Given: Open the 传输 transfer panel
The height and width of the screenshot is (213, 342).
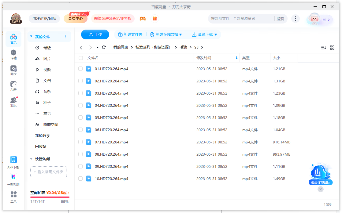Looking at the screenshot, I should pyautogui.click(x=13, y=55).
